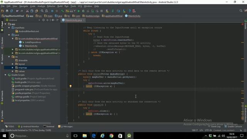Click the Forward navigation arrow icon
The image size is (247, 139).
pos(57,11)
